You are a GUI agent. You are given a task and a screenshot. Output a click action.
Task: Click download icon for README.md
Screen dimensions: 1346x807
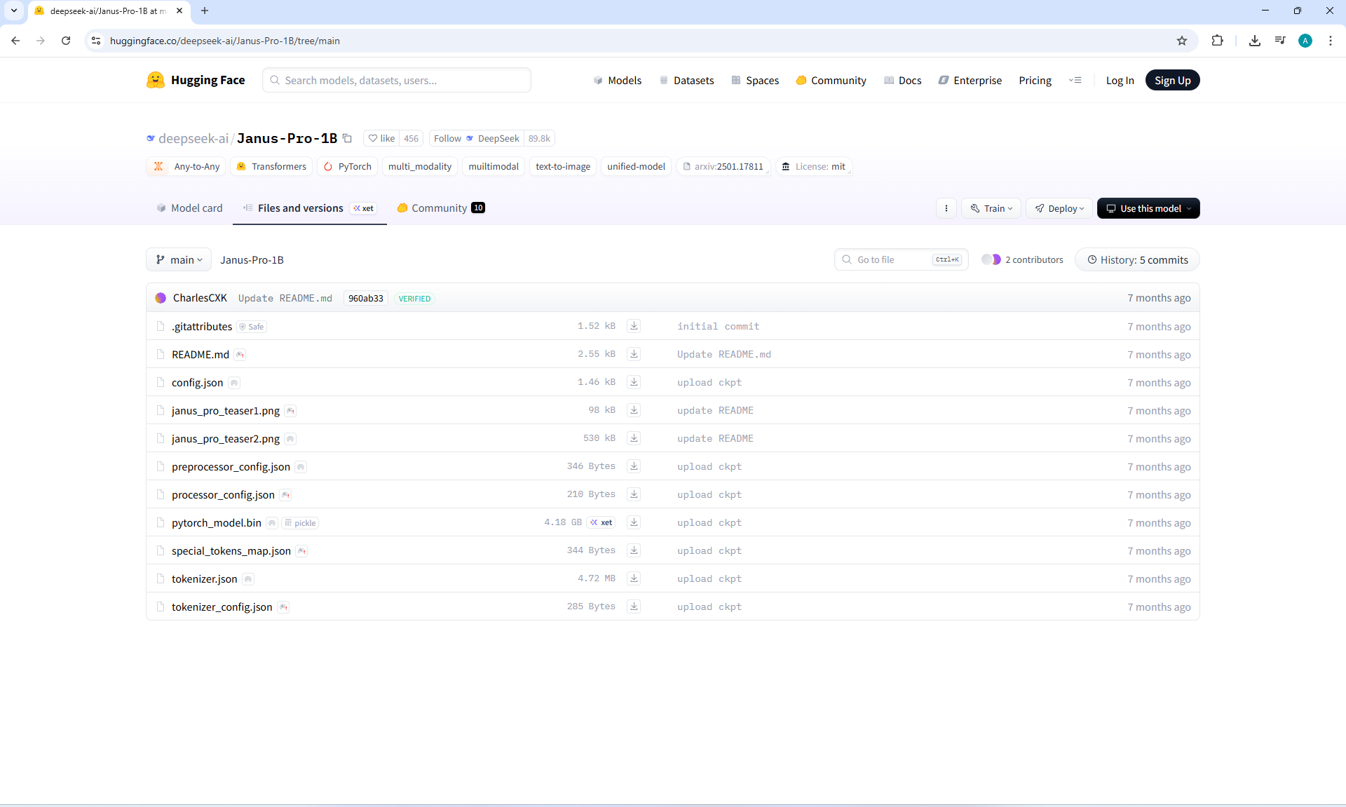click(x=634, y=354)
